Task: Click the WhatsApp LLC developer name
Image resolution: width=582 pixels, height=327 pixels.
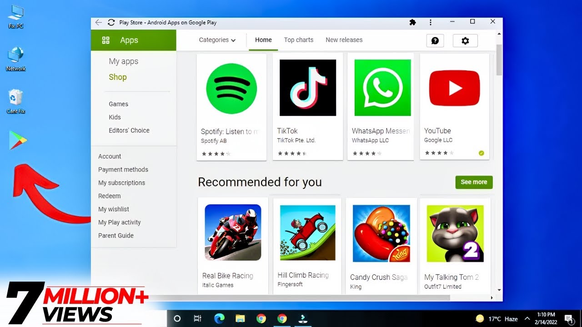Action: click(x=370, y=140)
